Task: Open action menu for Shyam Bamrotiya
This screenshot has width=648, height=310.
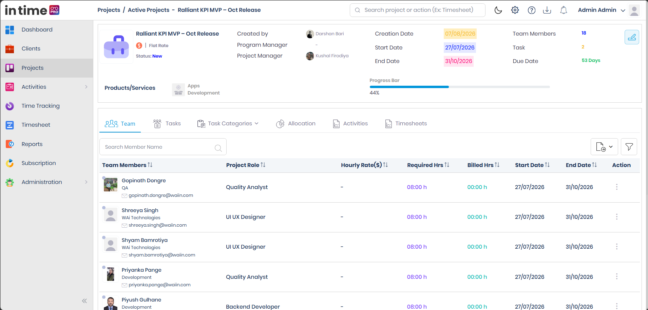Action: point(617,247)
